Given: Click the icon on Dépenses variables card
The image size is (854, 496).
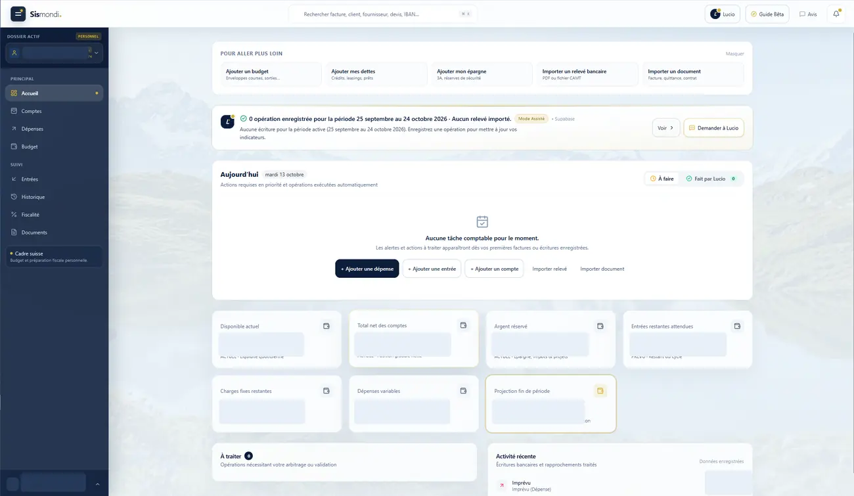Looking at the screenshot, I should 463,391.
